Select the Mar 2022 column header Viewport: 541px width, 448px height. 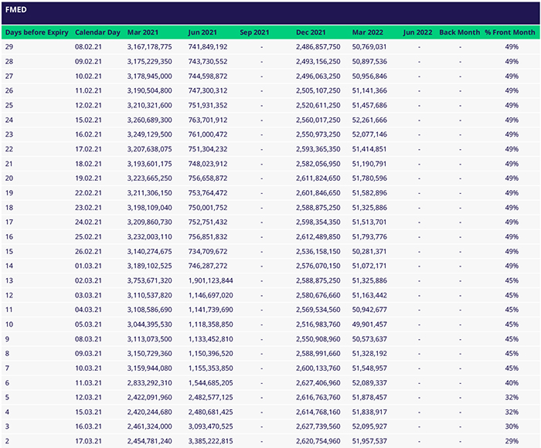369,33
